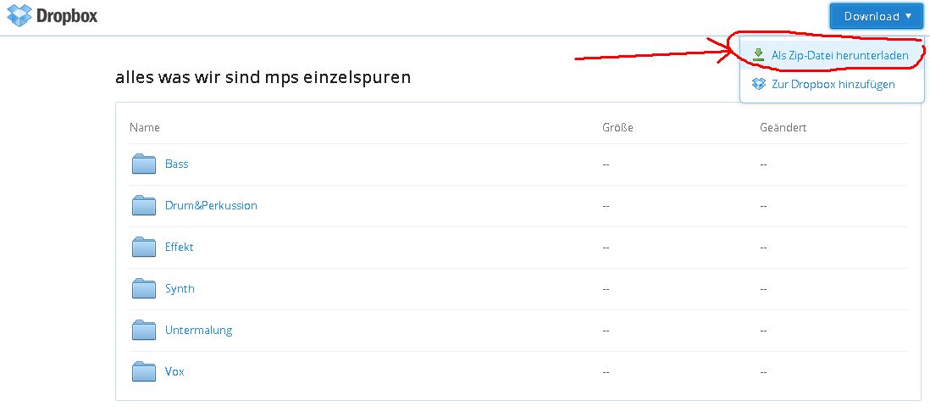Open the Untermalung folder link
930x412 pixels.
click(x=199, y=330)
